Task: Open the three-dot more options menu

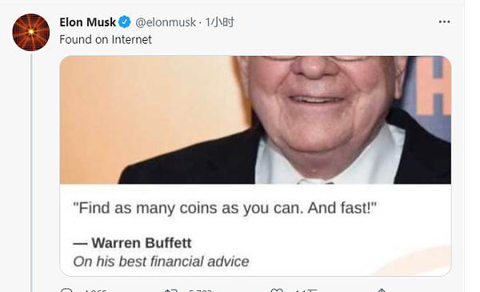Action: [x=444, y=22]
